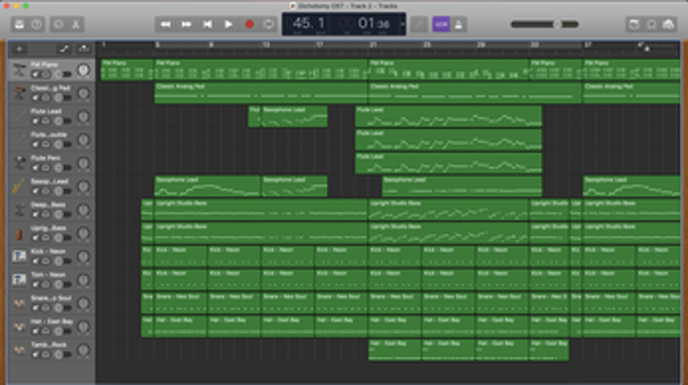The width and height of the screenshot is (688, 385).
Task: Open the Library panel
Action: coord(20,24)
